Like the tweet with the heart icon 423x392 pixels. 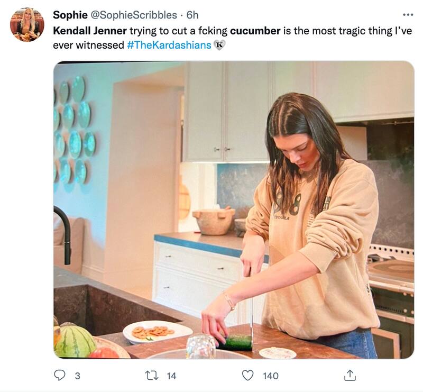[247, 375]
